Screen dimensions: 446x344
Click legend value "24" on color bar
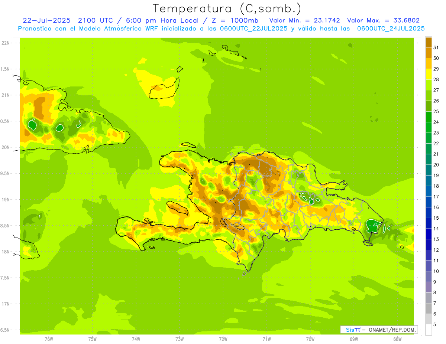tap(436, 122)
